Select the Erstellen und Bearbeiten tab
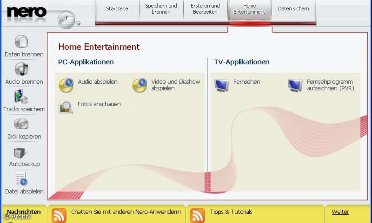This screenshot has width=372, height=223. tap(205, 10)
